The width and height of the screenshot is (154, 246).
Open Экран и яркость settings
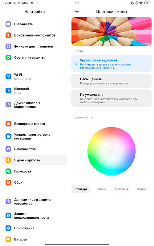34,160
